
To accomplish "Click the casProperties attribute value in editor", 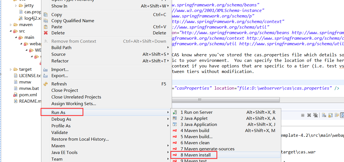I will [193, 88].
